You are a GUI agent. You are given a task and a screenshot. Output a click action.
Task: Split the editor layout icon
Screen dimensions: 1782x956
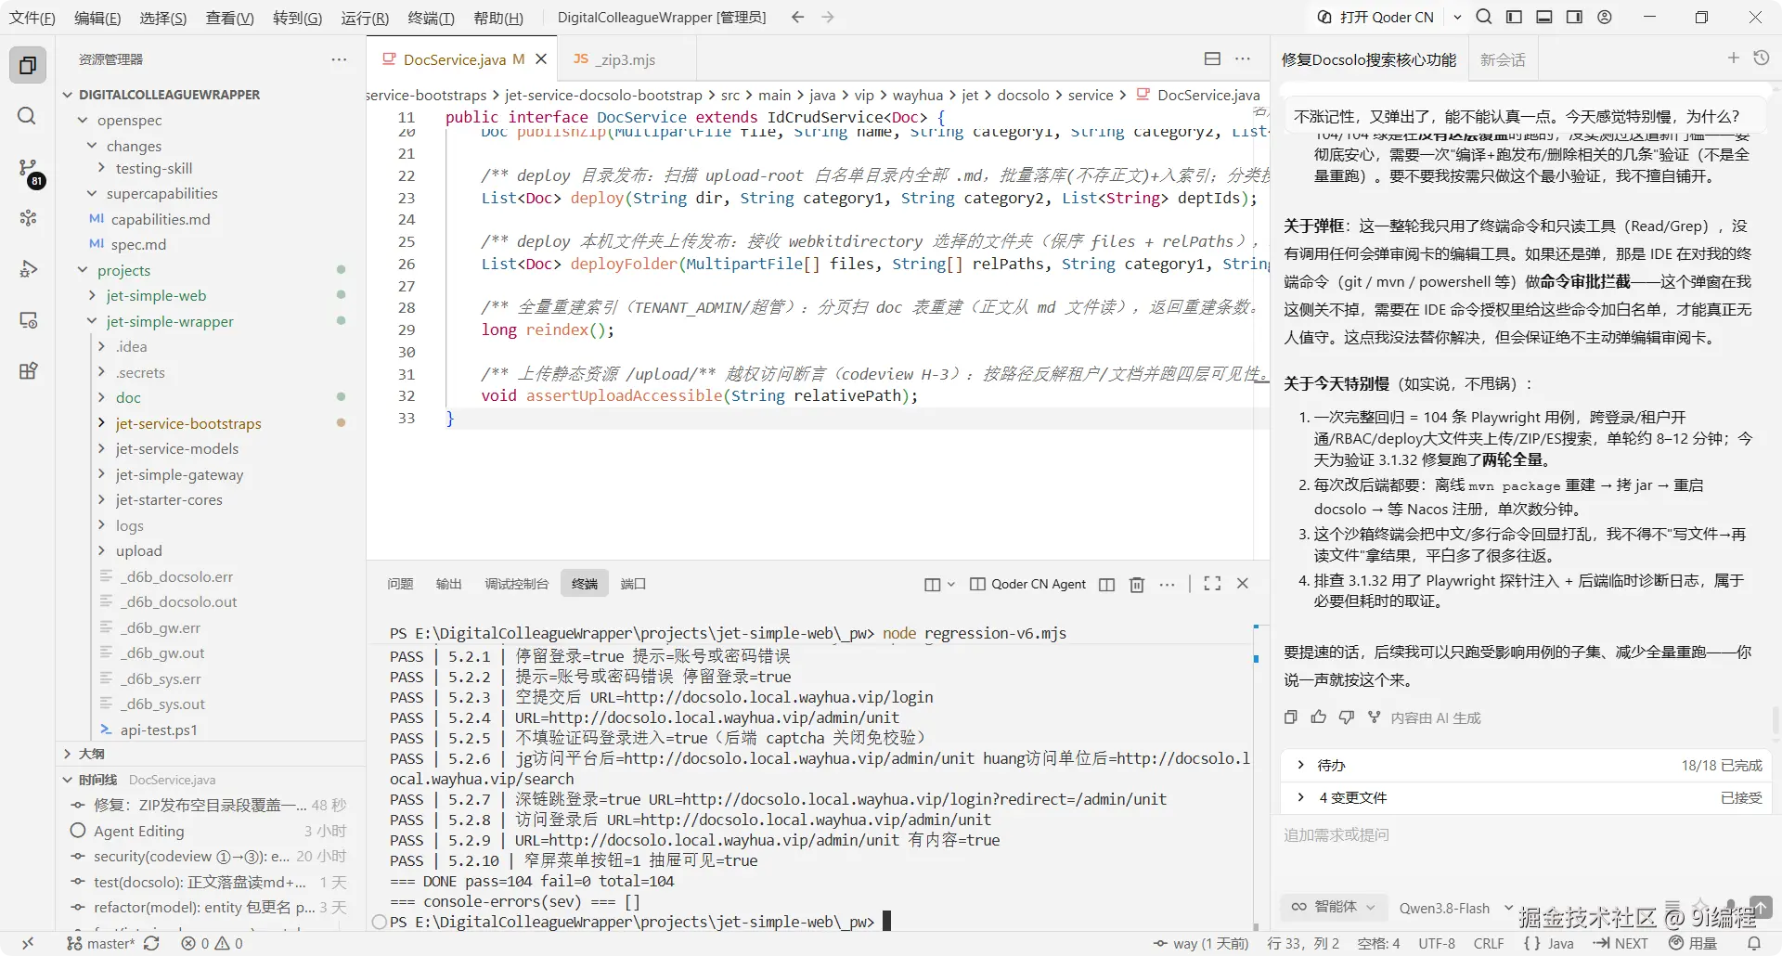coord(1212,58)
